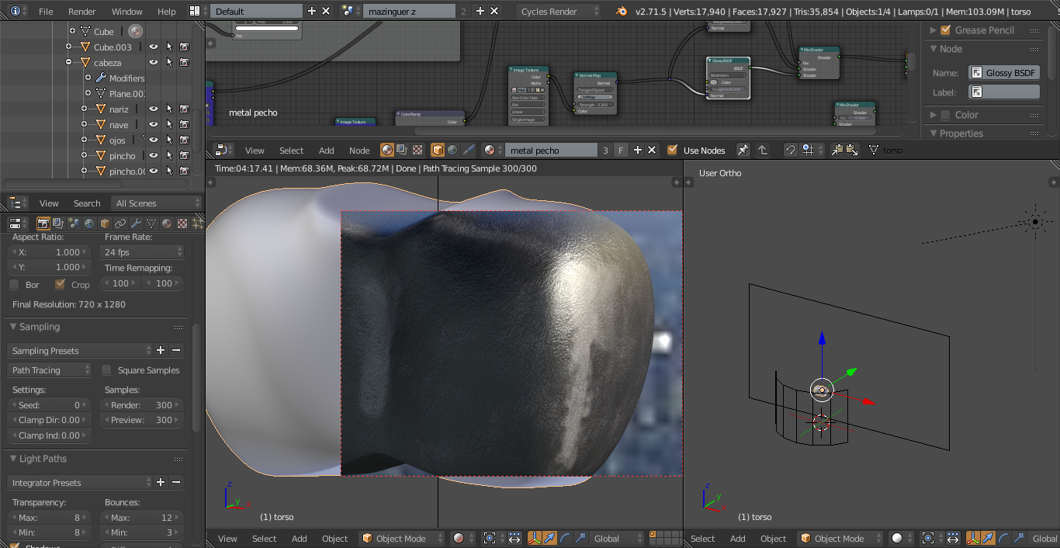
Task: Open the Modifiers properties tab (wrench icon)
Action: point(136,224)
